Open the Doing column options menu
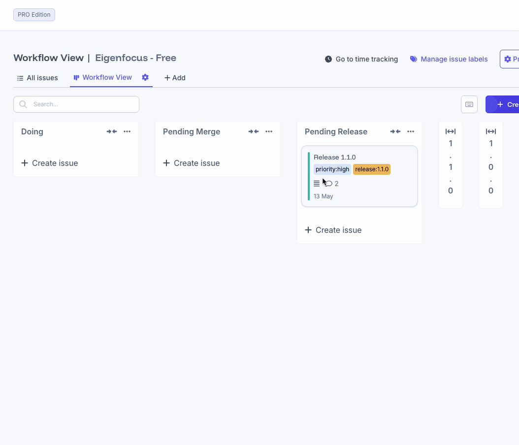The image size is (519, 445). tap(127, 131)
